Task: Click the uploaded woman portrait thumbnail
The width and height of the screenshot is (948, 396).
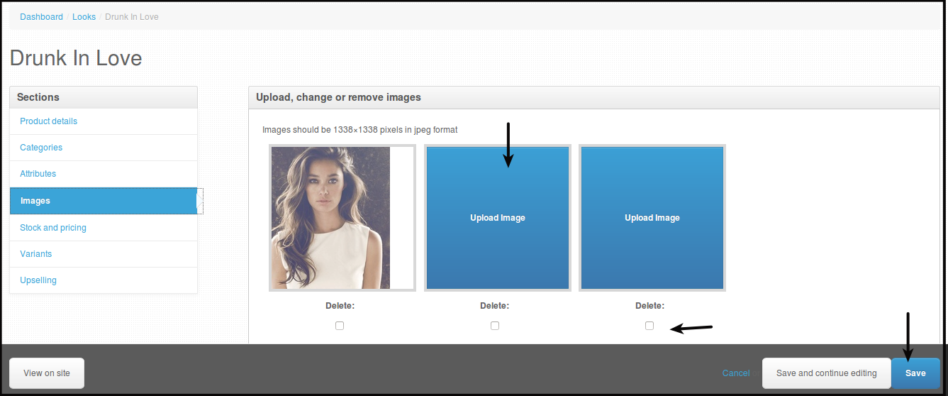Action: [342, 218]
